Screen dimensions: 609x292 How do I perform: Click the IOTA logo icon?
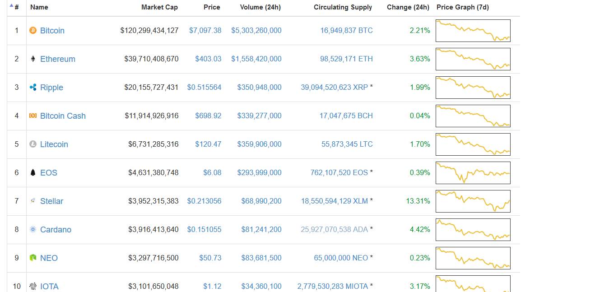pyautogui.click(x=33, y=286)
